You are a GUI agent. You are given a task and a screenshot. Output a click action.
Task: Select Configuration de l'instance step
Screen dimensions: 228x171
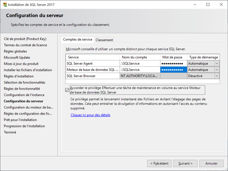coord(24,95)
